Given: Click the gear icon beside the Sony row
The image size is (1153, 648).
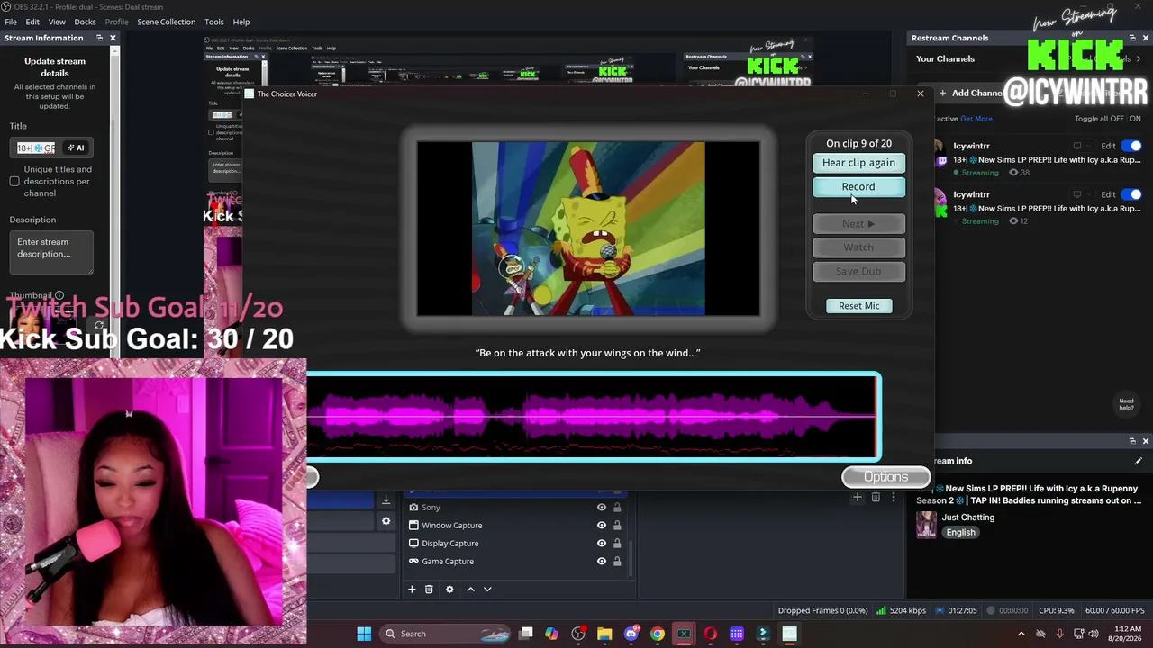Looking at the screenshot, I should pos(386,521).
